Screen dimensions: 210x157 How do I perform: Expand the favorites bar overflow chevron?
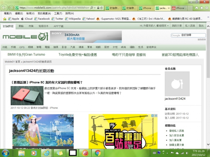[x=208, y=17]
